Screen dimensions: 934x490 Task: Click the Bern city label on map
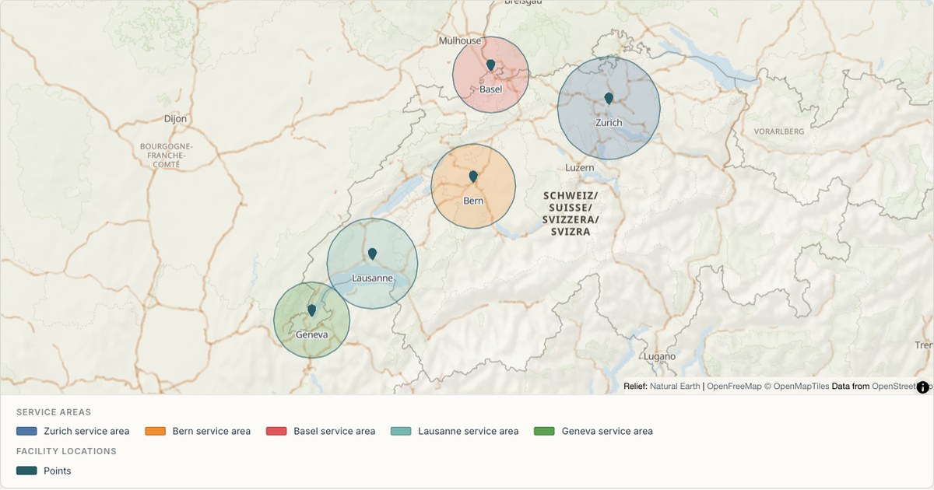point(473,201)
